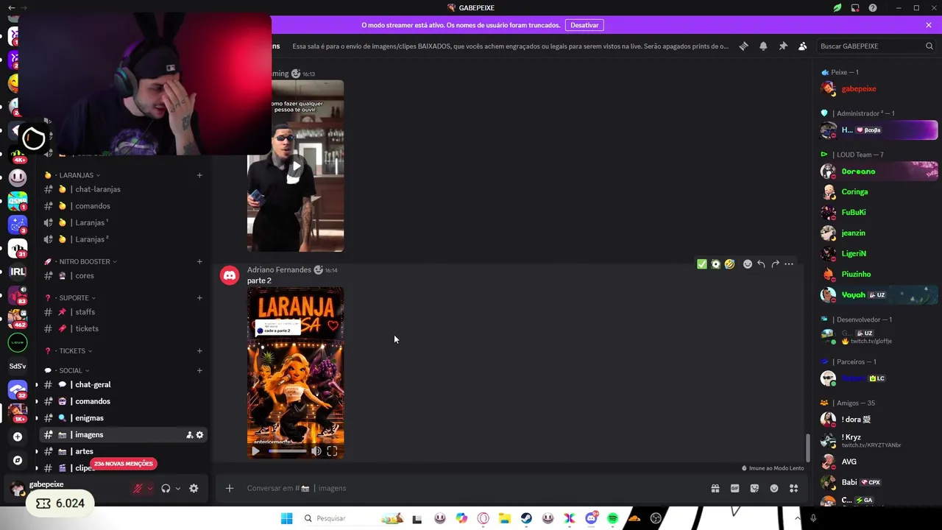Seek within the LARANJA video progress bar

point(287,451)
